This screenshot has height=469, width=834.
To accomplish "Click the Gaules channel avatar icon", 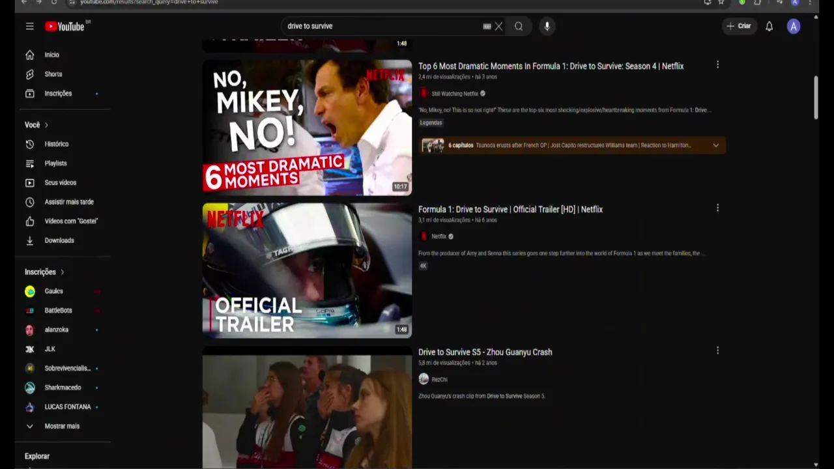I will point(30,291).
